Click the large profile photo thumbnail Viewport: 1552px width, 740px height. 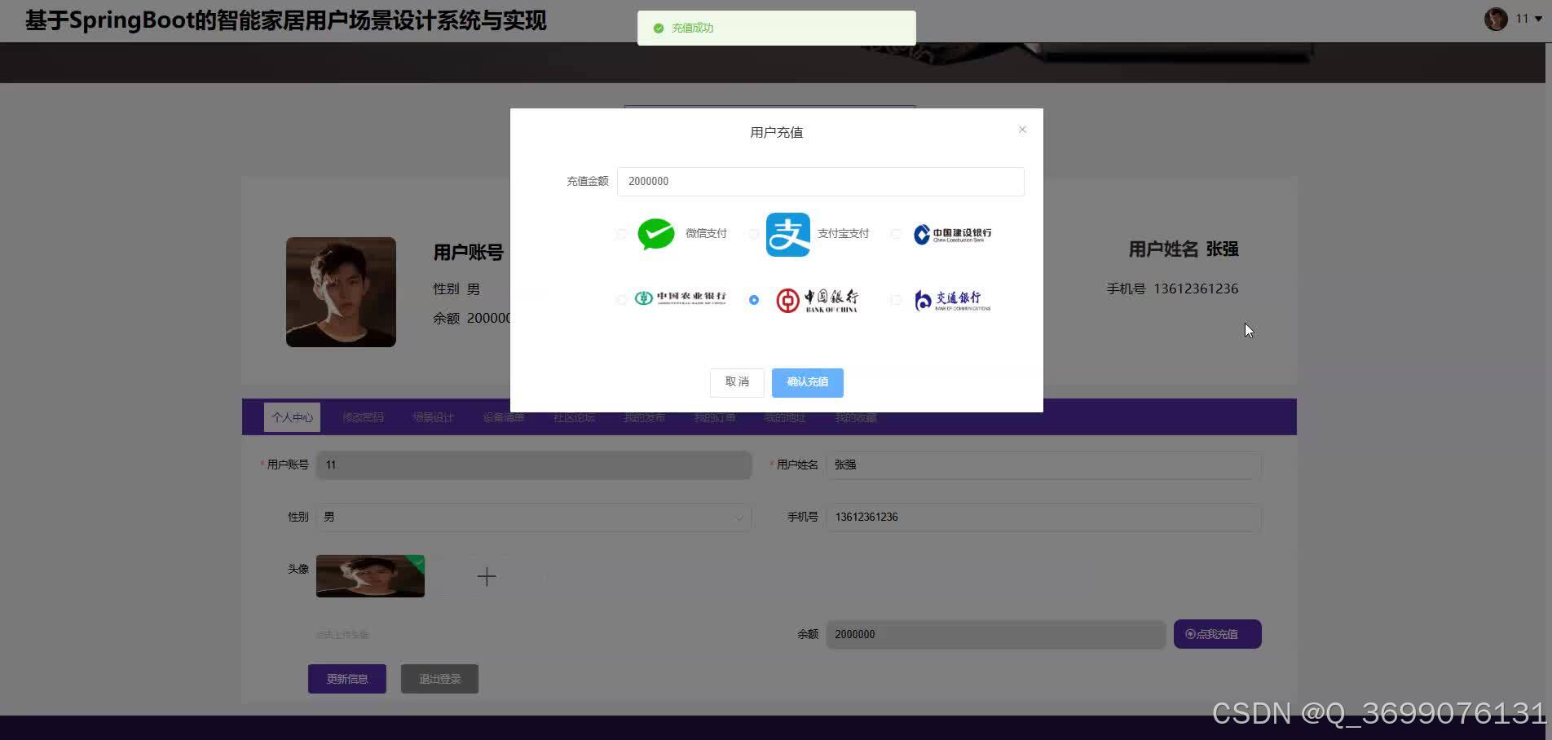[x=341, y=292]
